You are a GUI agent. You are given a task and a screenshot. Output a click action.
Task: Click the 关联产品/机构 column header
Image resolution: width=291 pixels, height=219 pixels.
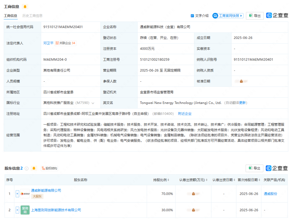coord(274,180)
